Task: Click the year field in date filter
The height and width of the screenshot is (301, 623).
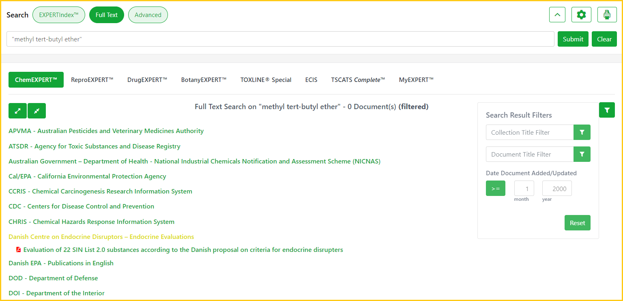Action: [x=557, y=189]
